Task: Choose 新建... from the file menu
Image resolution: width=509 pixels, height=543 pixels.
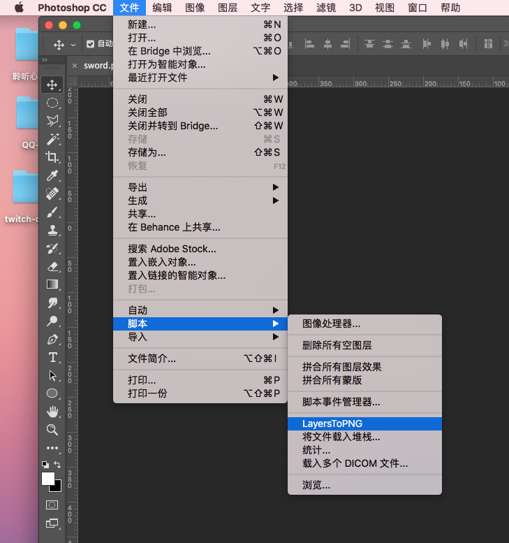Action: tap(200, 24)
